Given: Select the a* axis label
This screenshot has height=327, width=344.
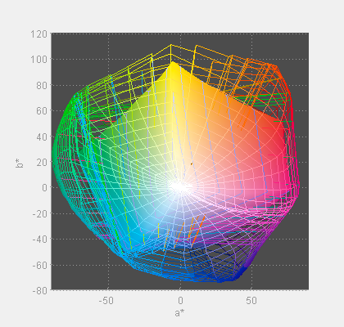Looking at the screenshot, I should pyautogui.click(x=179, y=313).
